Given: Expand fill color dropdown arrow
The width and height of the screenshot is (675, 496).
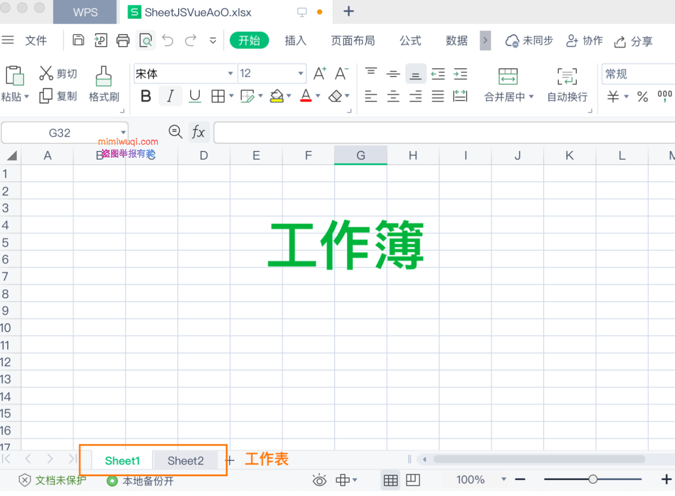Looking at the screenshot, I should click(x=289, y=96).
